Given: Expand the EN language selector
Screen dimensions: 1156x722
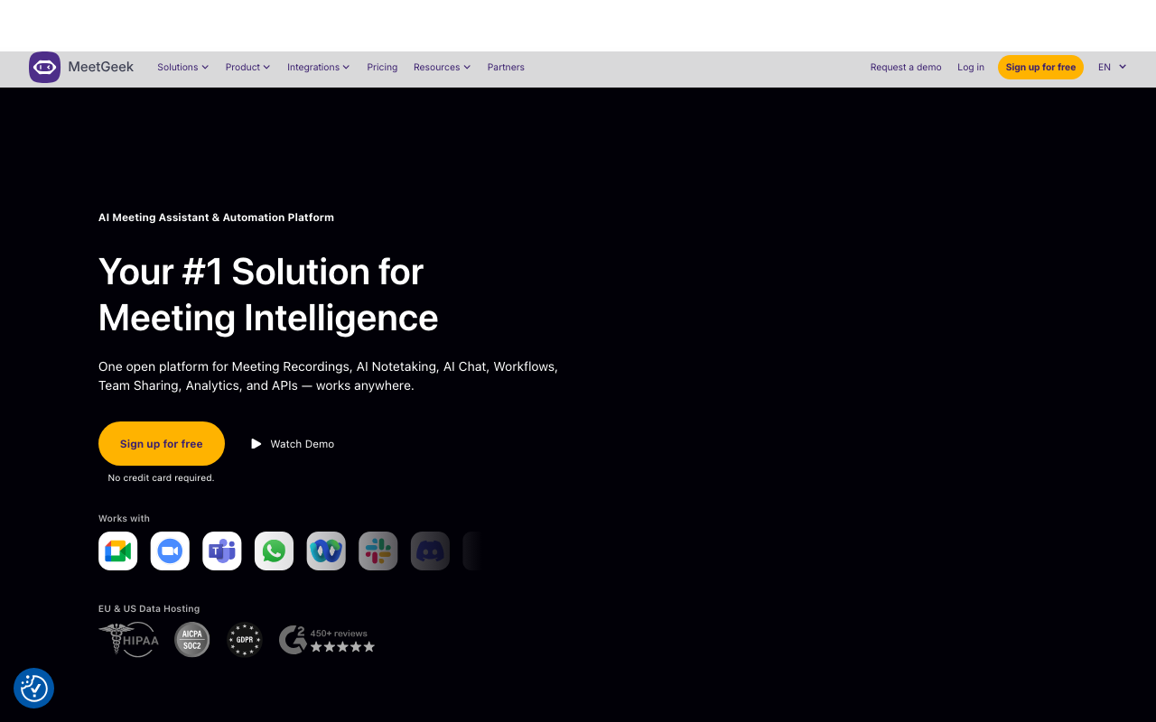Looking at the screenshot, I should click(1111, 67).
